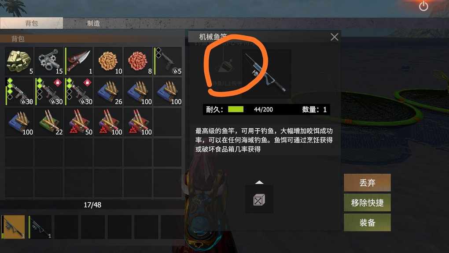Select the red meat pile item
The height and width of the screenshot is (253, 449).
[x=138, y=61]
